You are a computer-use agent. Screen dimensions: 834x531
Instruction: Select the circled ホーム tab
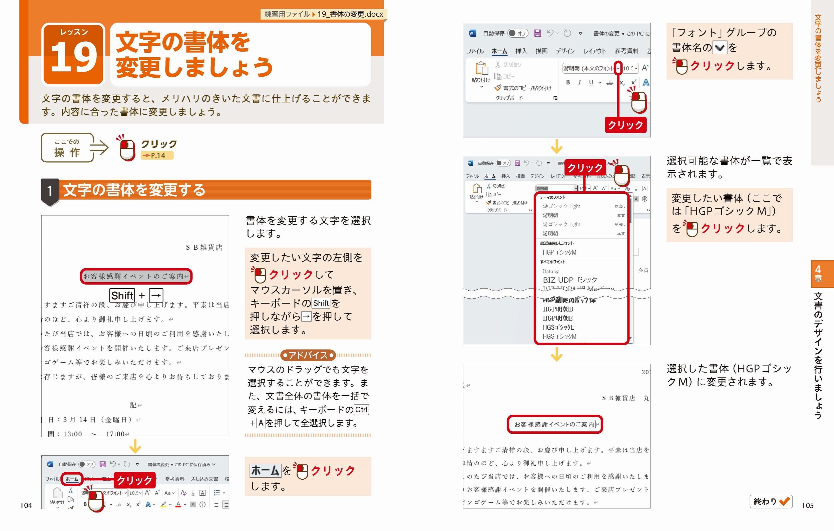click(72, 479)
